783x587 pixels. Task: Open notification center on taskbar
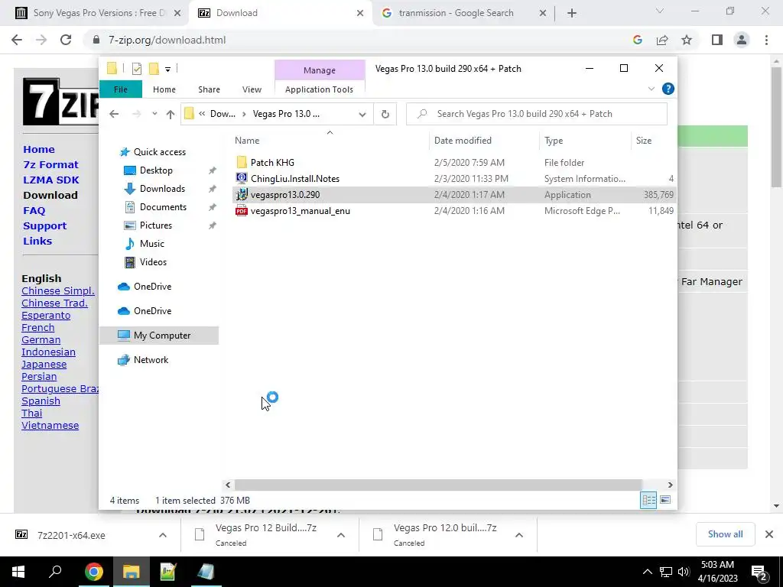(x=759, y=572)
